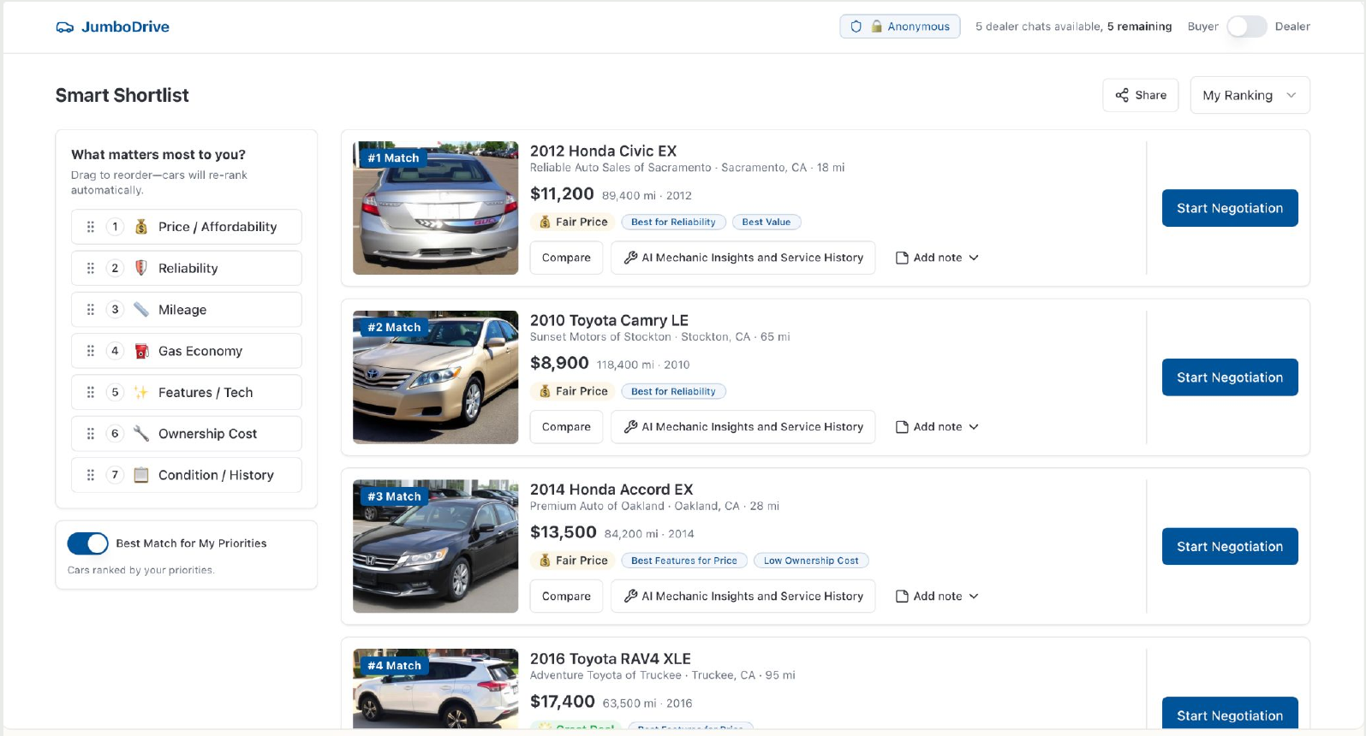Click the 2016 Toyota RAV4 XLE title
The image size is (1366, 736).
611,659
